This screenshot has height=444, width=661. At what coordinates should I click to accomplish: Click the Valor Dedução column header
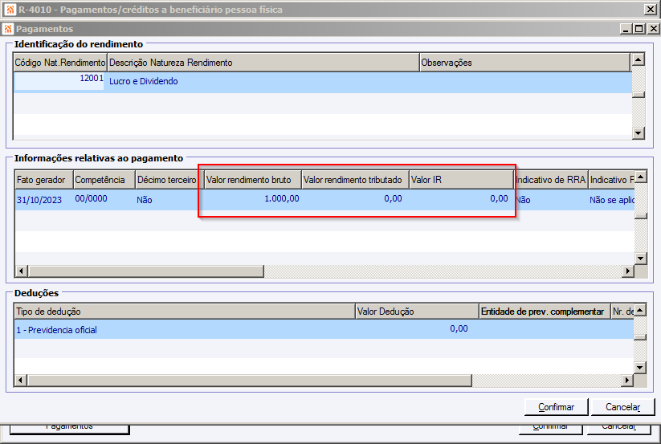point(418,312)
